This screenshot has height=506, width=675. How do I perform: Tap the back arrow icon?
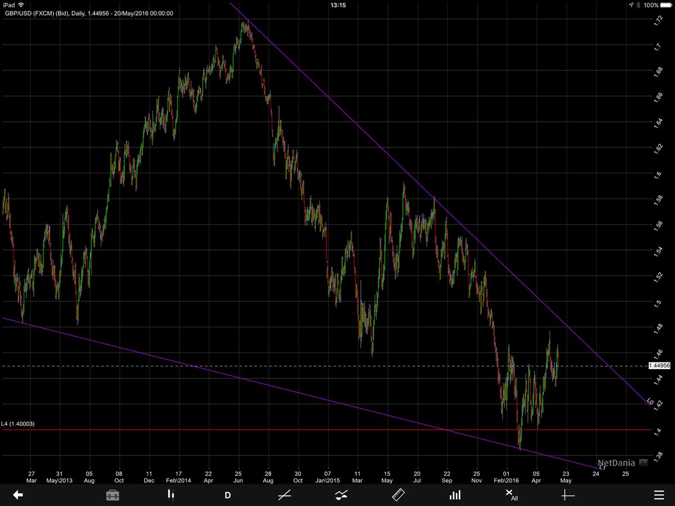pos(18,495)
